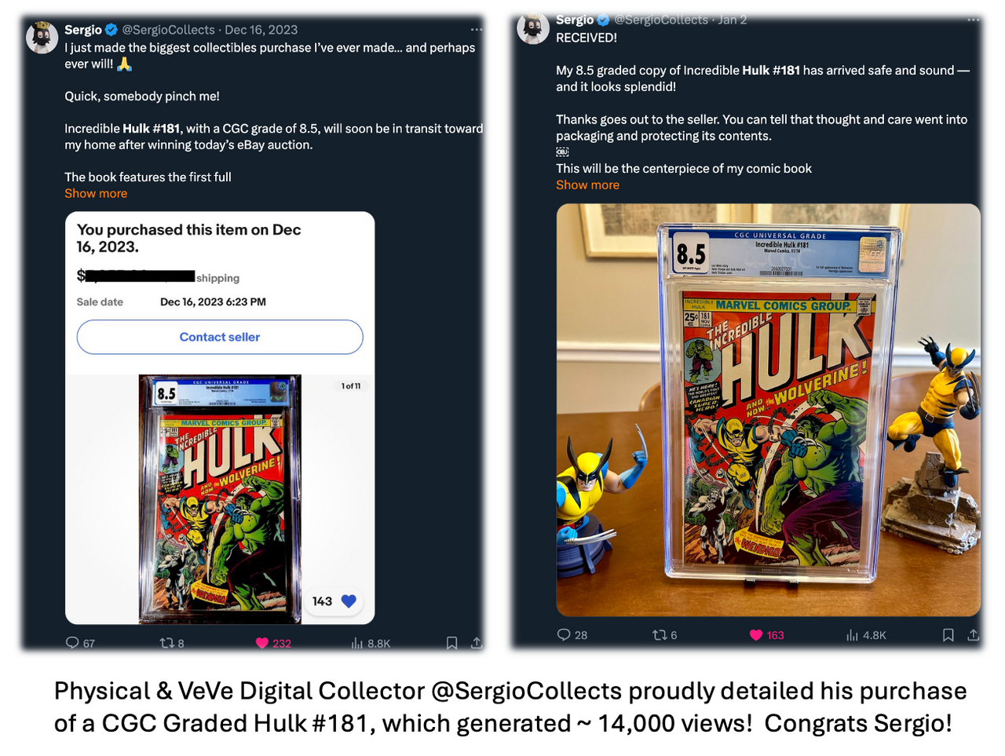Viewport: 1005px width, 756px height.
Task: Open the eBay Hulk #181 listing photo
Action: (220, 499)
